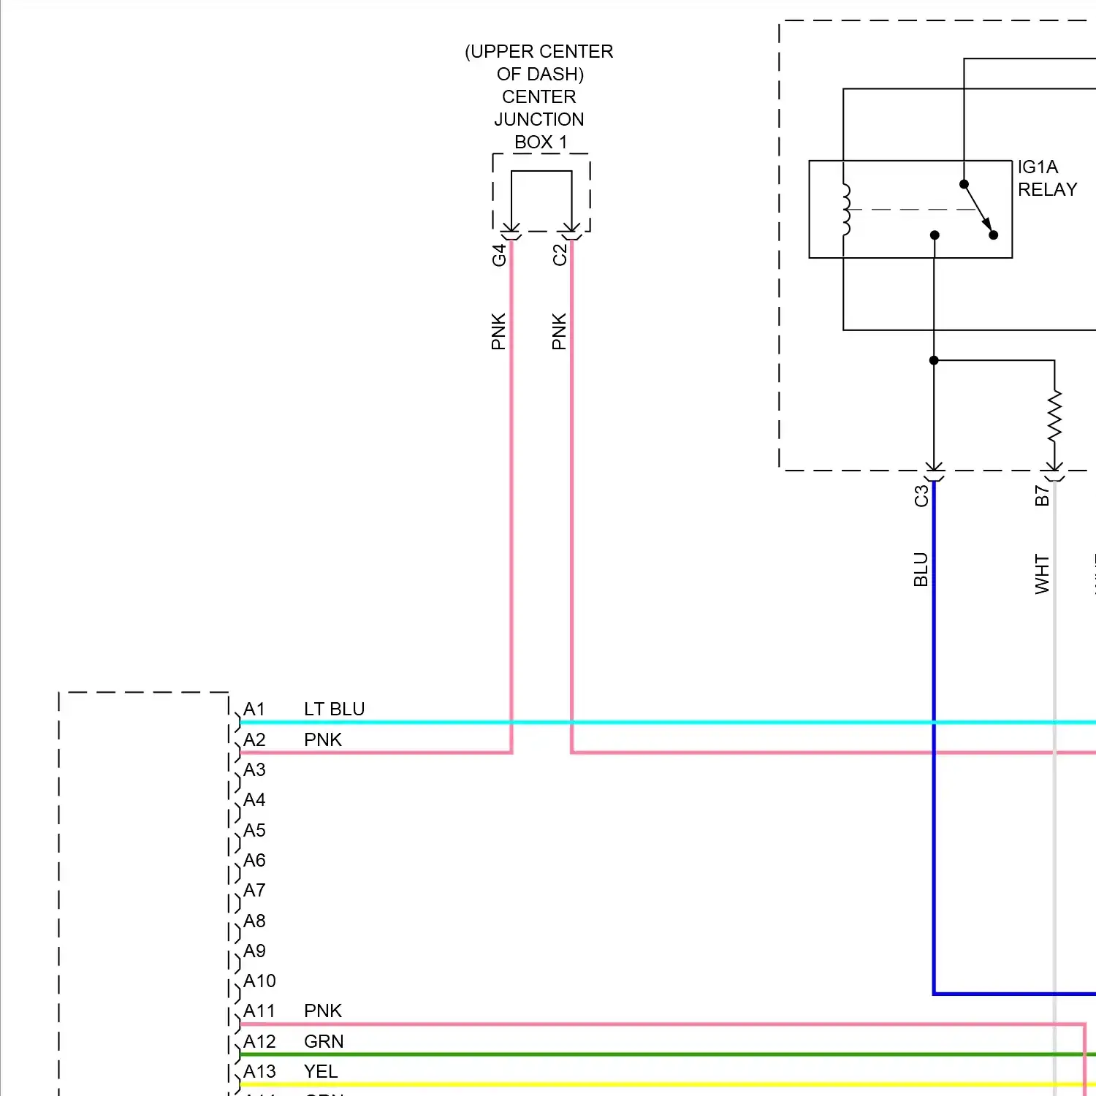Click the switch contact arrow in IG1A relay
The height and width of the screenshot is (1096, 1096).
978,209
